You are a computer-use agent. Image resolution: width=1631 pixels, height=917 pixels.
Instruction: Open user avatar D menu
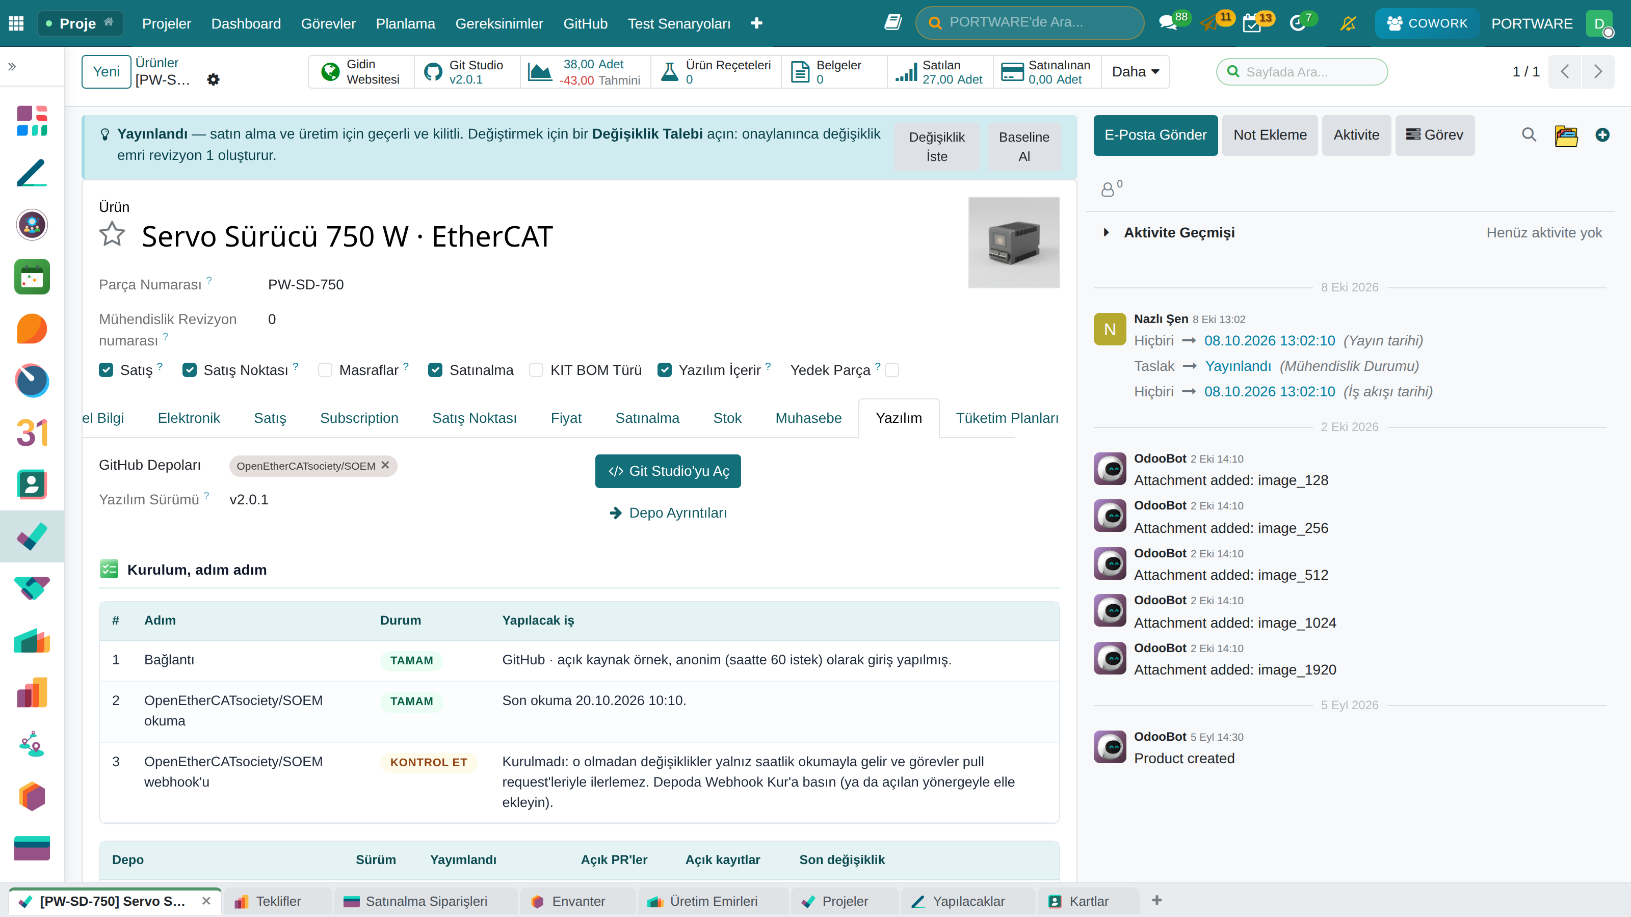pos(1599,23)
